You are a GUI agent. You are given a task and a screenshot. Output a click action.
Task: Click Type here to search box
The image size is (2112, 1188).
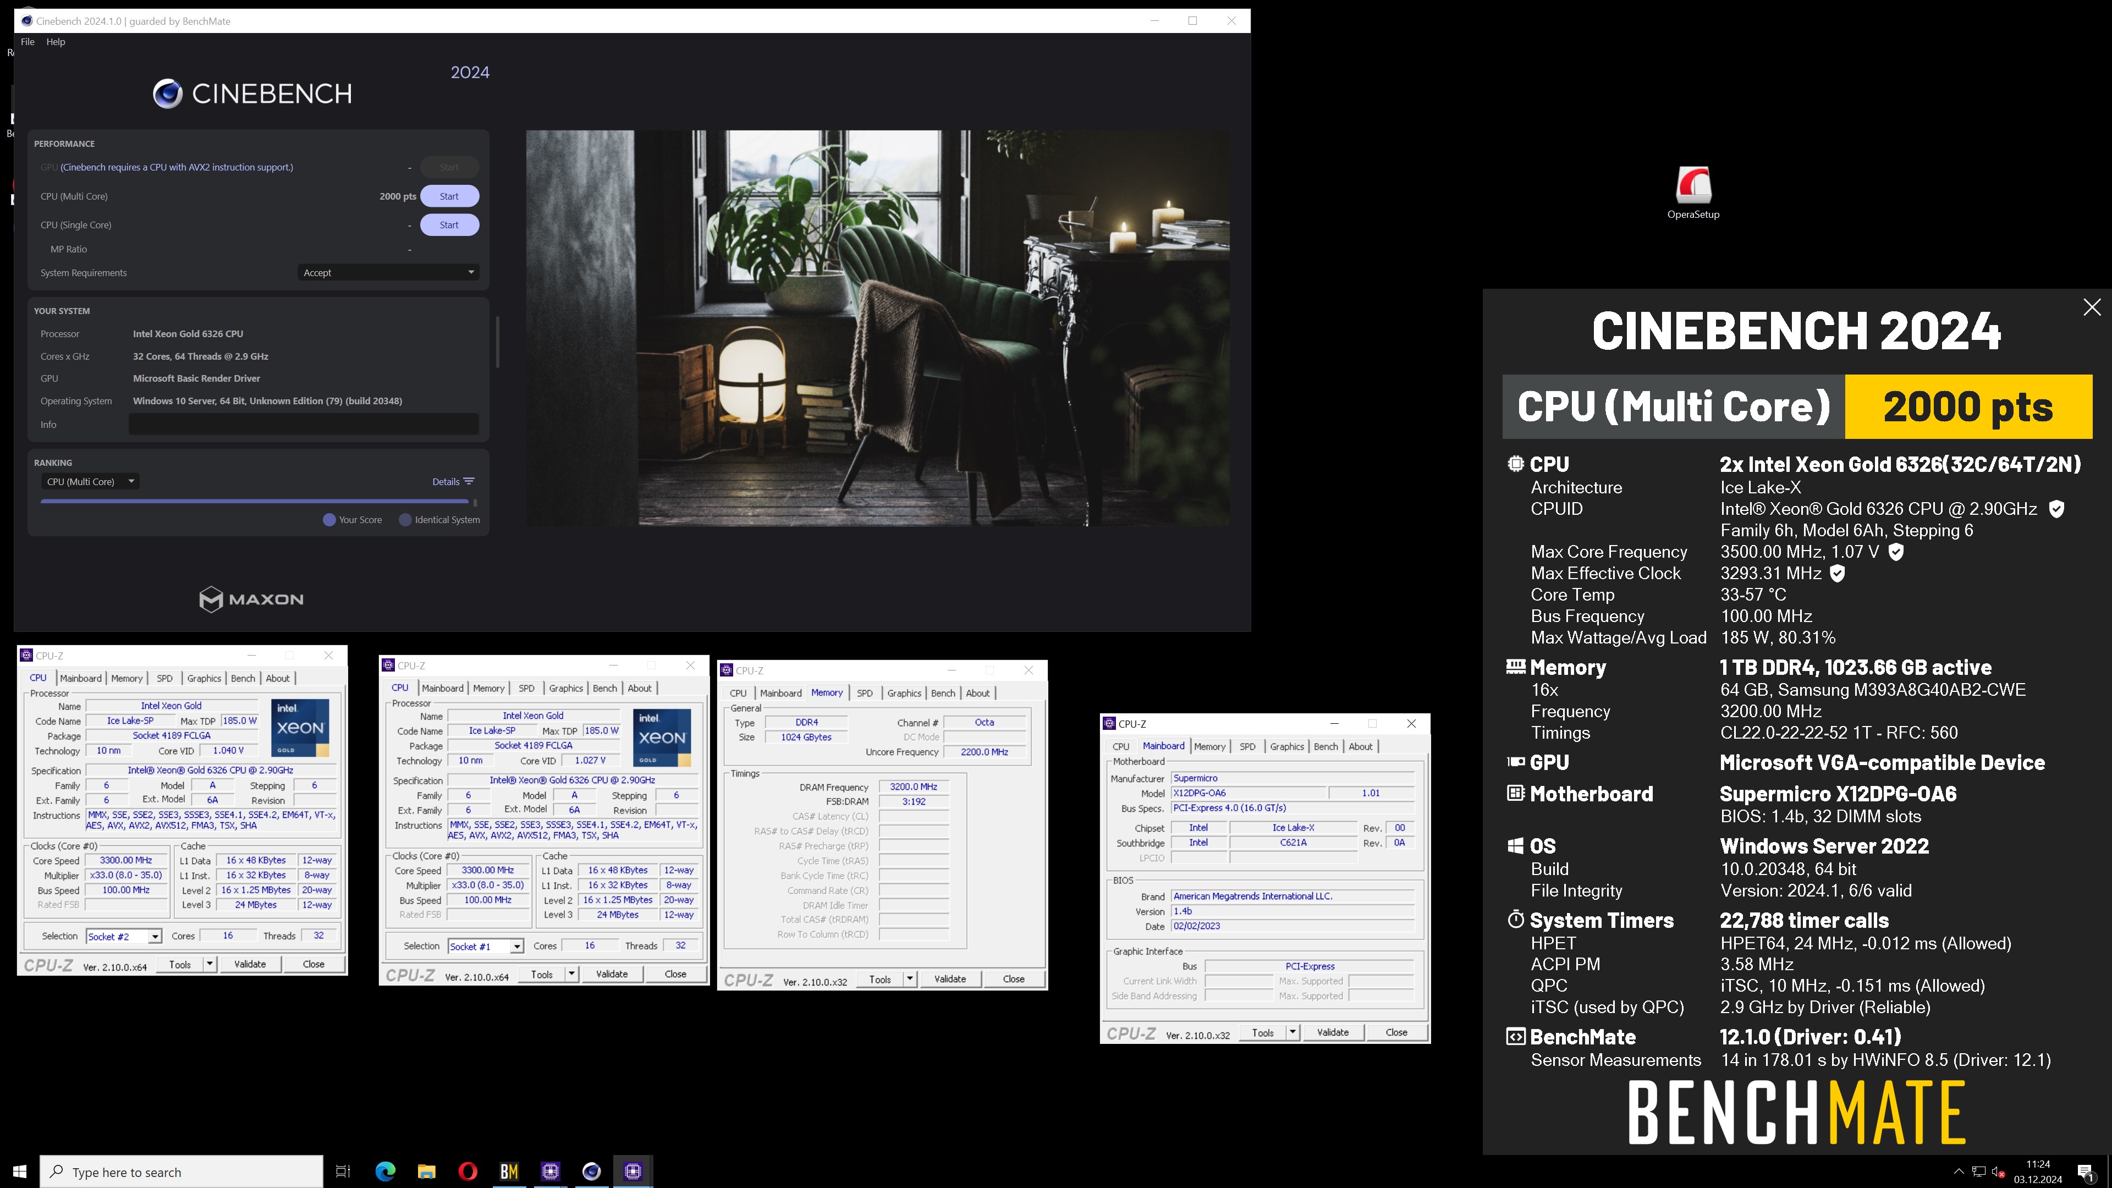tap(181, 1171)
